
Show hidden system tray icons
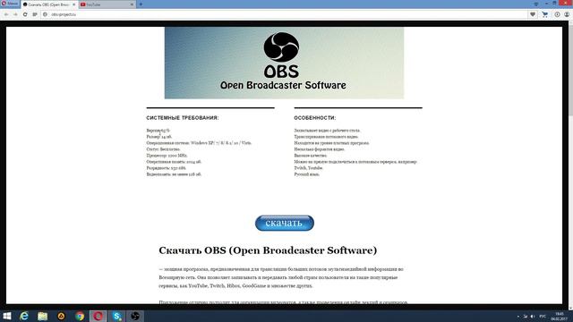point(518,316)
